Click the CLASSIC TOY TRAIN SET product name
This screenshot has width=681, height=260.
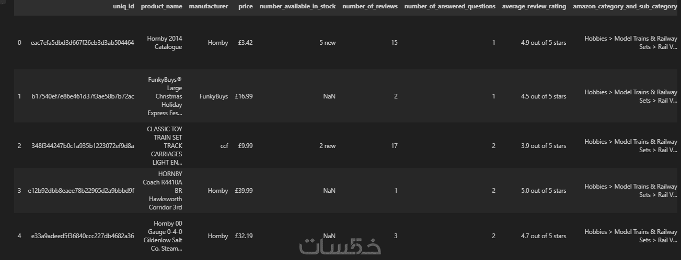tap(165, 146)
